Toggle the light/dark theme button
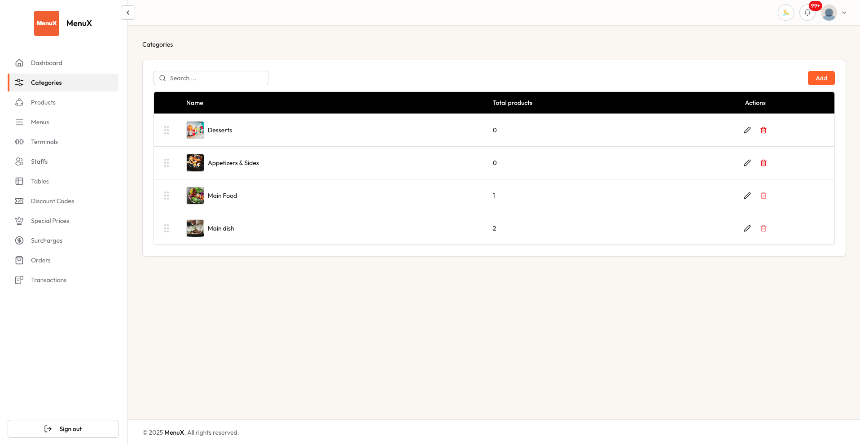Viewport: 860px width, 445px height. point(786,13)
